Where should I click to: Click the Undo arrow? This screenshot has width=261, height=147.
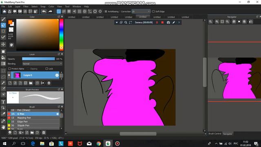44,11
